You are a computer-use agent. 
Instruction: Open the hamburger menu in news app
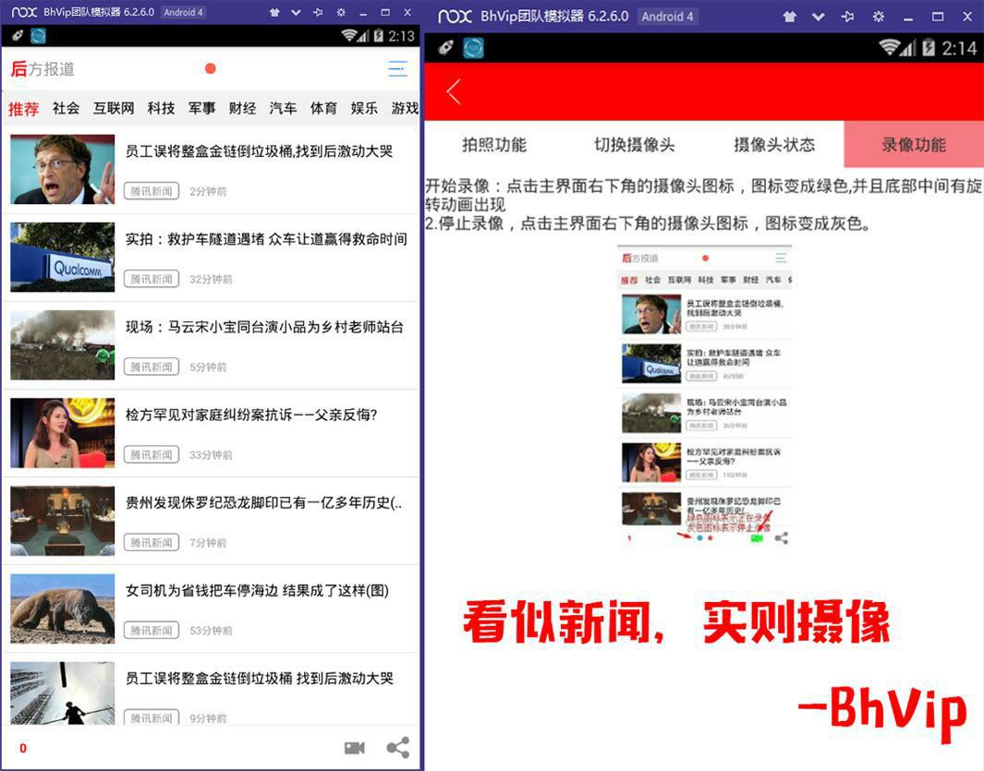click(397, 68)
